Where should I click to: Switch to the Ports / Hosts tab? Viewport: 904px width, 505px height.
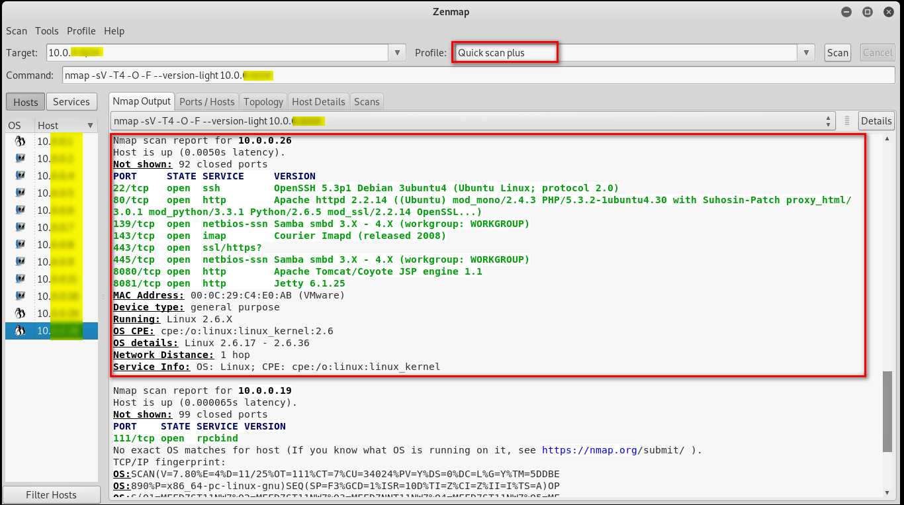(207, 102)
